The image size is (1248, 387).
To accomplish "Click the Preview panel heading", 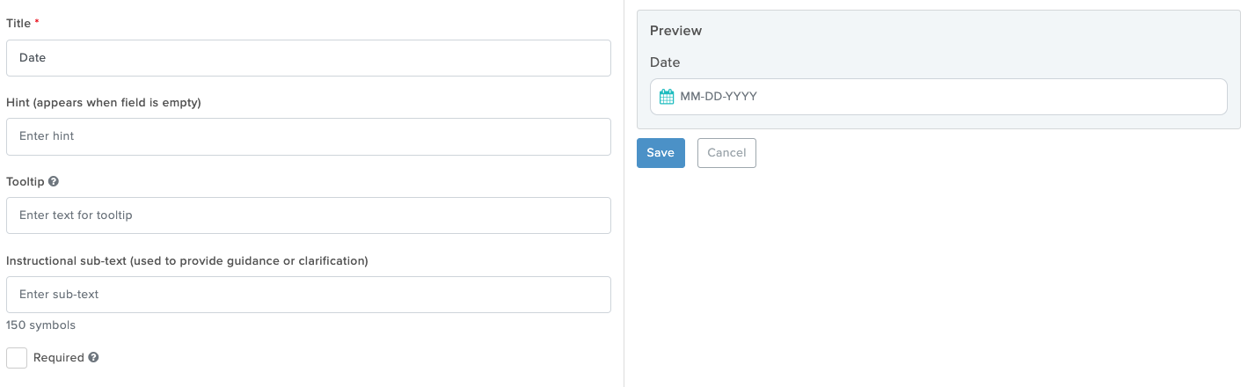I will [x=676, y=31].
